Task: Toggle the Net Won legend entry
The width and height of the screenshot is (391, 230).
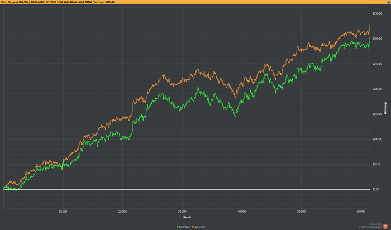Action: tap(183, 227)
